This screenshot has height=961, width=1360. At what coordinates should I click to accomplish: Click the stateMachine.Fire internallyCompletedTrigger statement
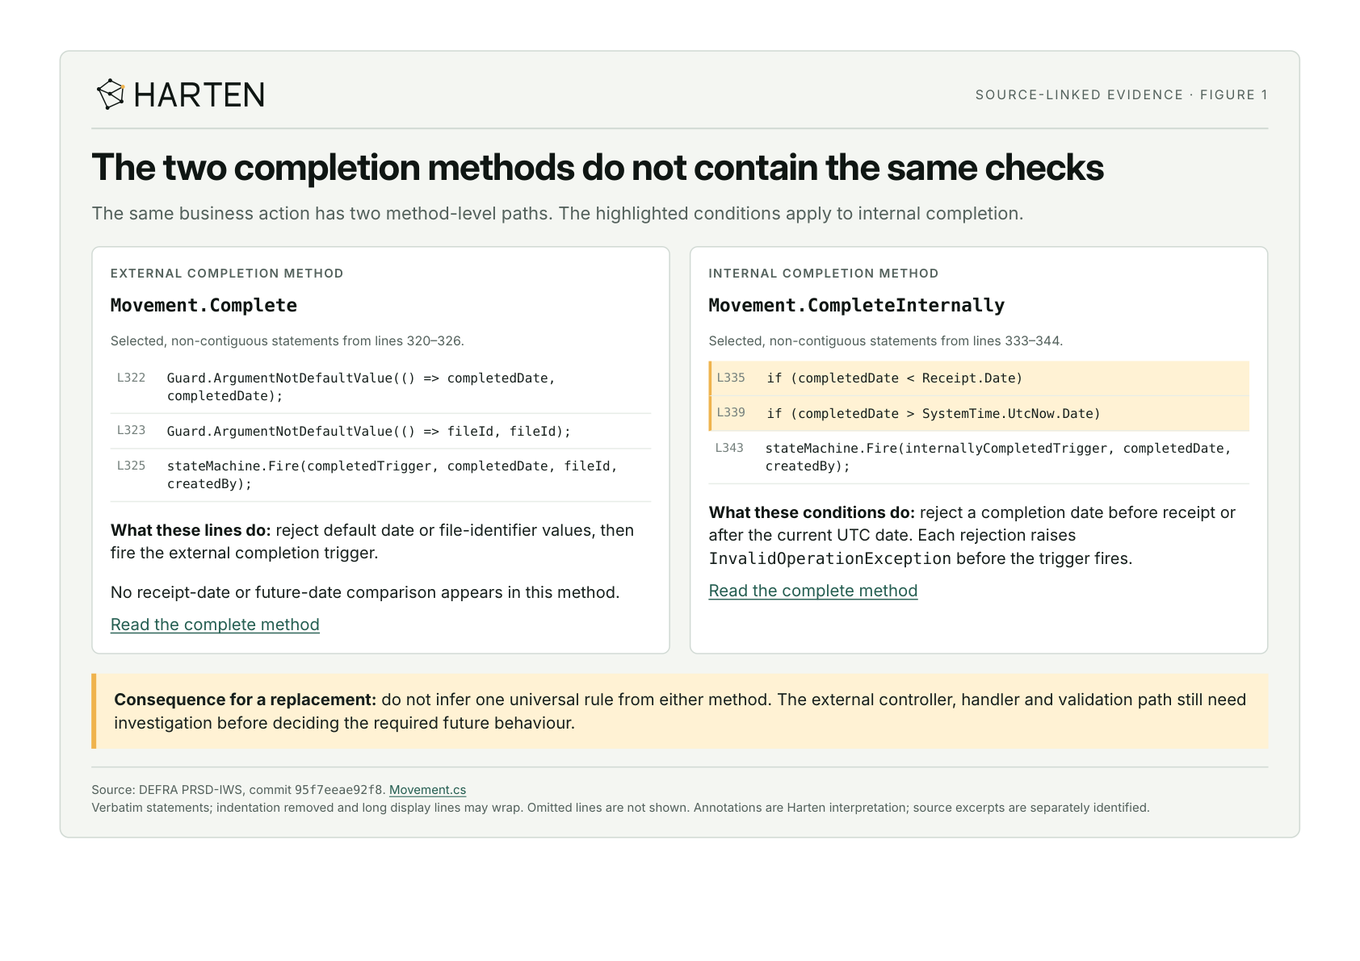998,458
